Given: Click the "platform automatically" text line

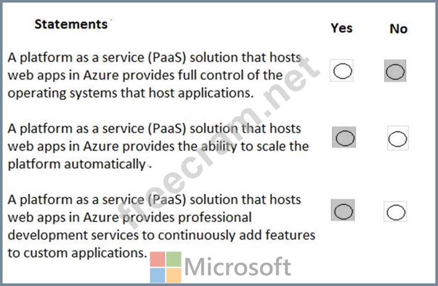Looking at the screenshot, I should 76,164.
